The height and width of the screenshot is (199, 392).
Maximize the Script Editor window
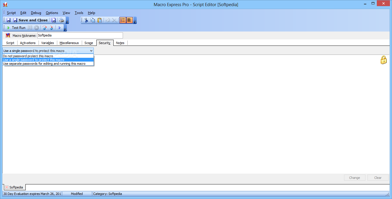[x=373, y=4]
